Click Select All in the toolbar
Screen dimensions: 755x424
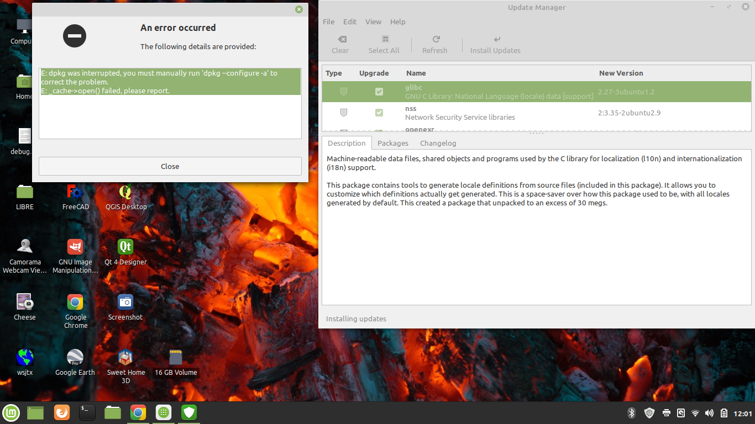tap(384, 45)
